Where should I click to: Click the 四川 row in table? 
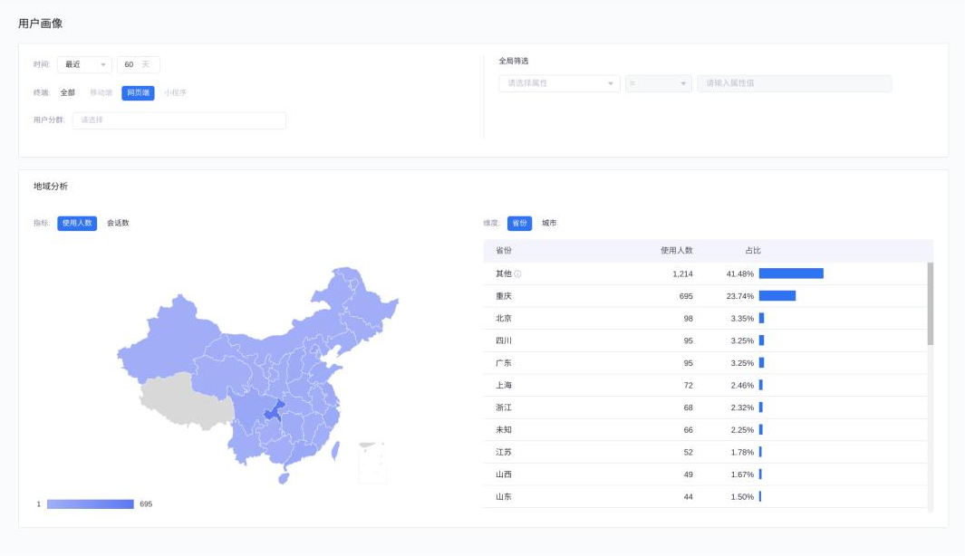click(705, 340)
